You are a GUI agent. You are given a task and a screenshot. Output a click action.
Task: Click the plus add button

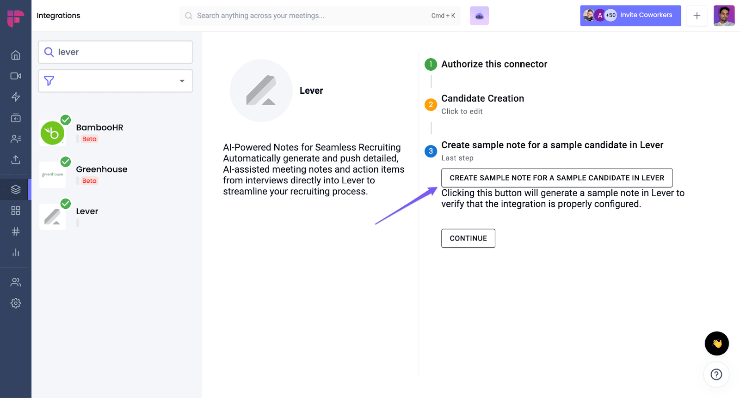697,16
